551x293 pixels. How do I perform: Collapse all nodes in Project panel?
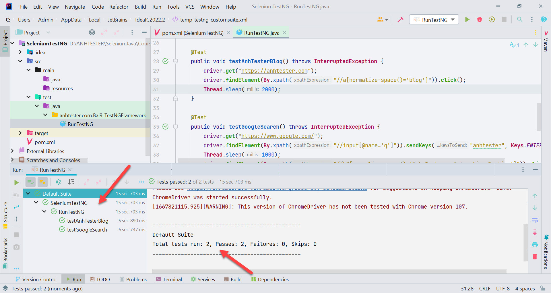pos(116,32)
